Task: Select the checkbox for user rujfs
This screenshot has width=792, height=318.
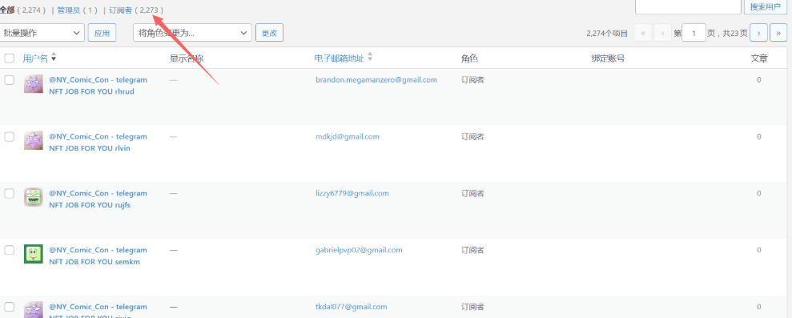Action: click(x=9, y=193)
